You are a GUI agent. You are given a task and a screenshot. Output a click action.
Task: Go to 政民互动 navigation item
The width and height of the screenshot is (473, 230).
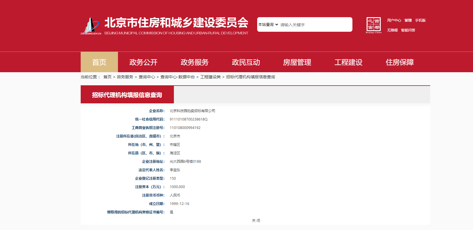coord(246,62)
